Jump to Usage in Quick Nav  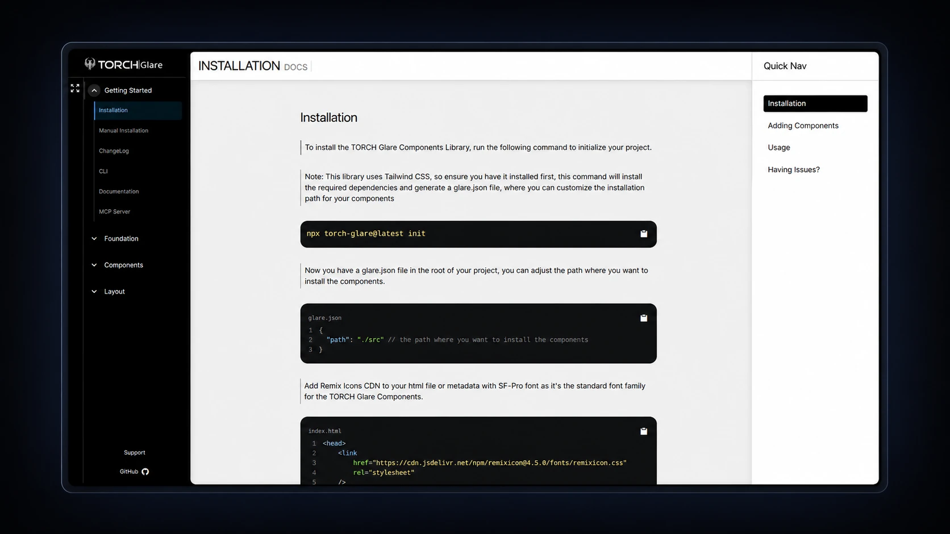779,148
